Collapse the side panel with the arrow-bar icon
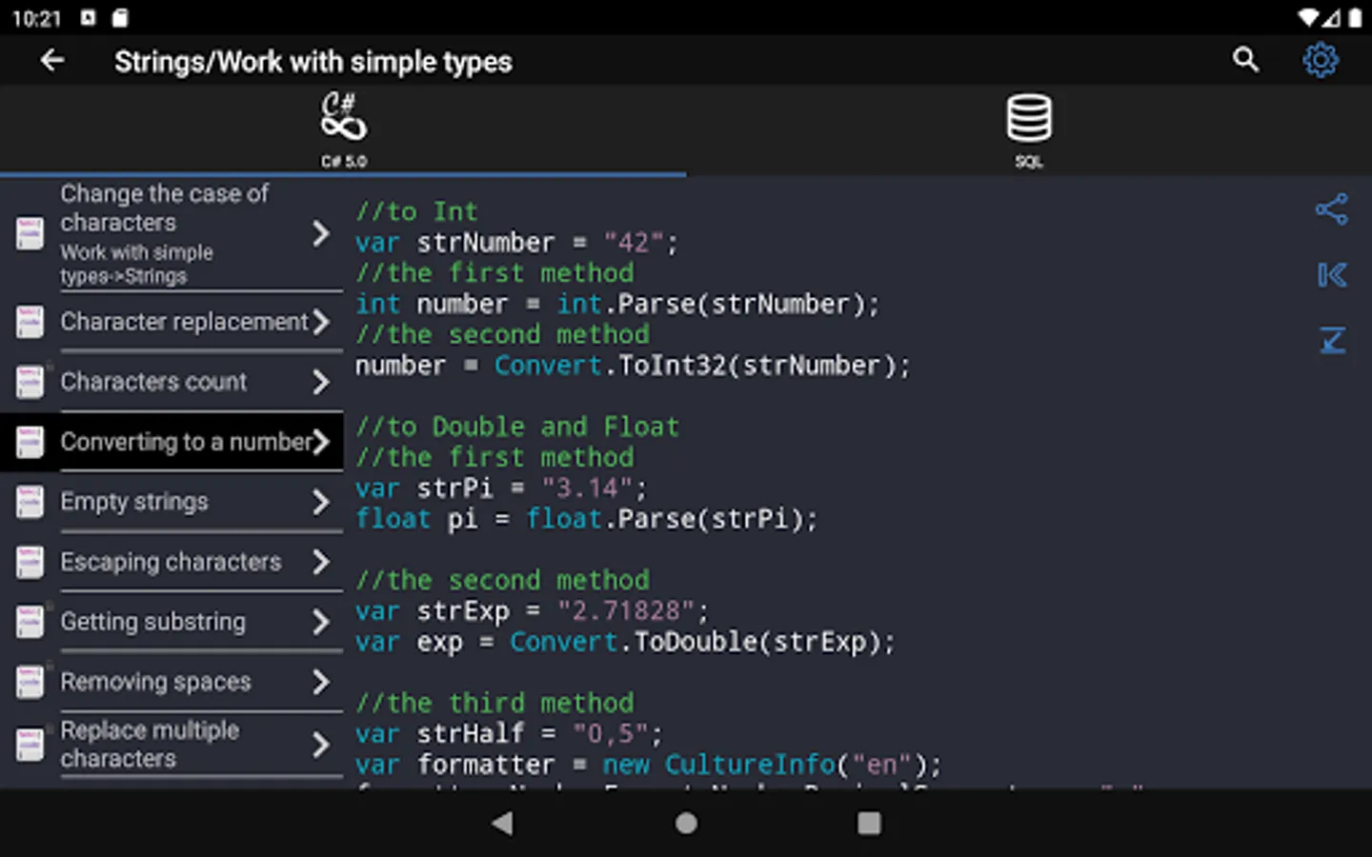 (1332, 275)
